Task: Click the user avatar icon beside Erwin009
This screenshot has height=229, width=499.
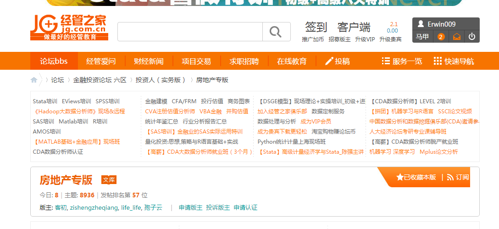Action: (421, 24)
